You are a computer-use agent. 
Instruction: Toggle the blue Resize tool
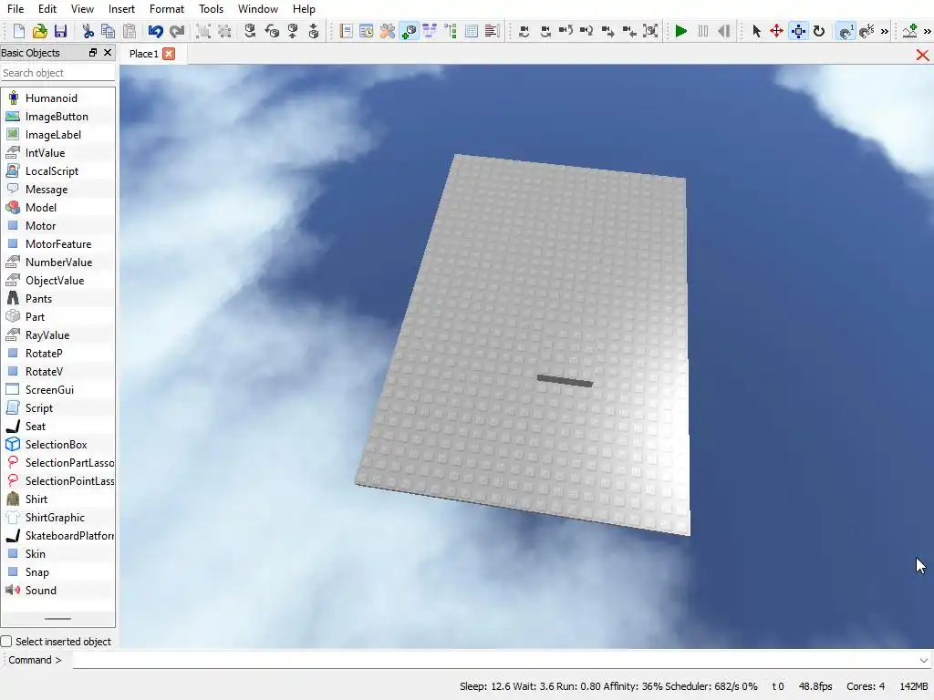click(x=798, y=31)
